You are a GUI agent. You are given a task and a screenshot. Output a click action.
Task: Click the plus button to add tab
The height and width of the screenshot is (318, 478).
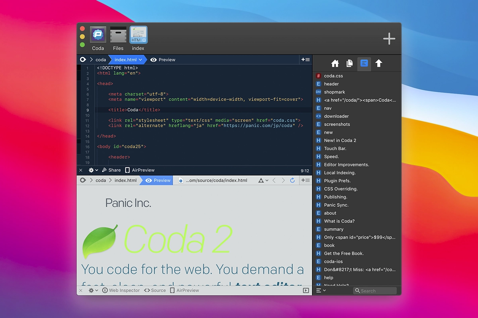tap(389, 39)
